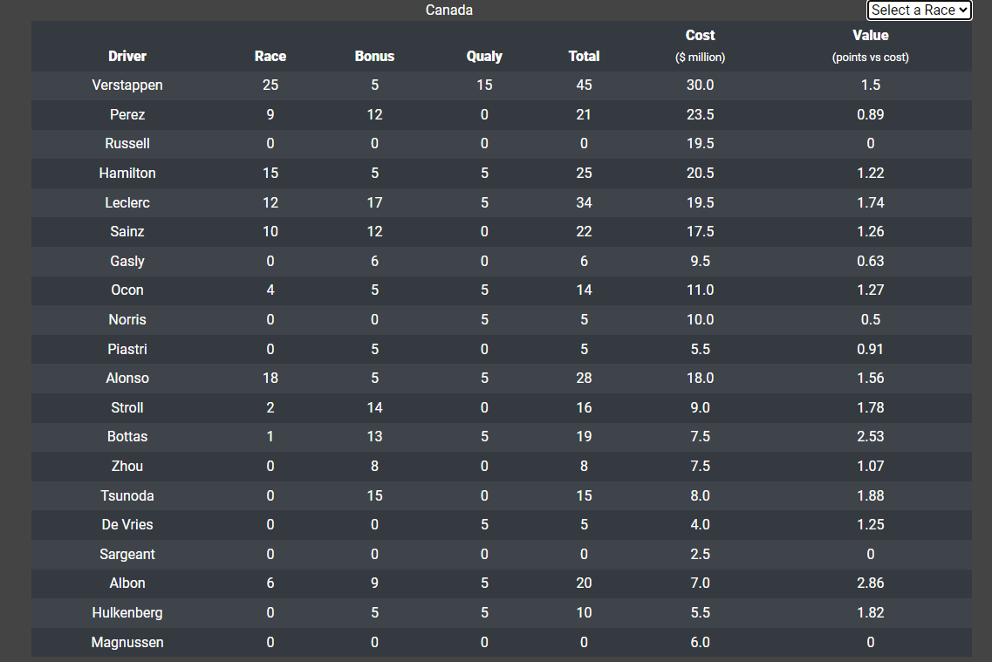Click the Race column header

point(270,57)
